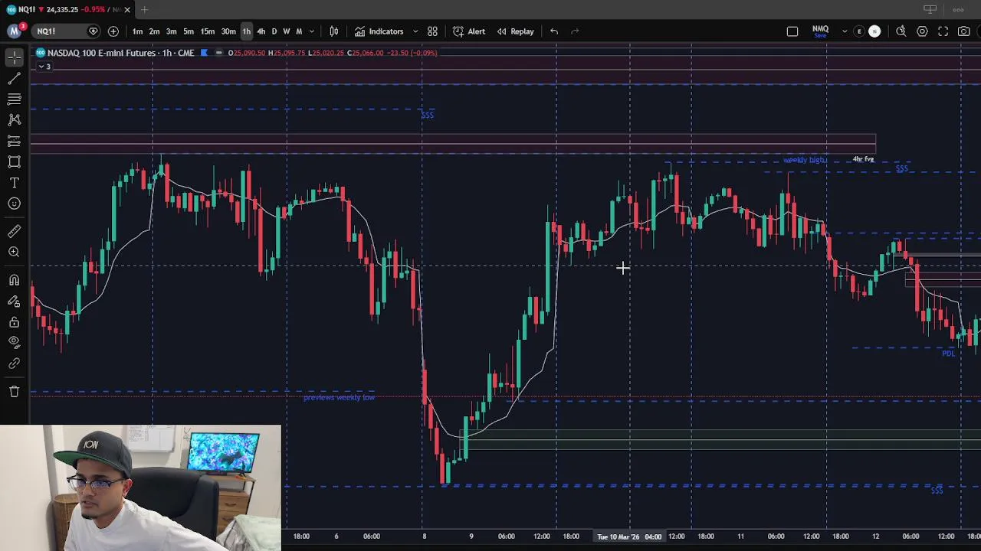Open the Indicators dialog

tap(379, 31)
